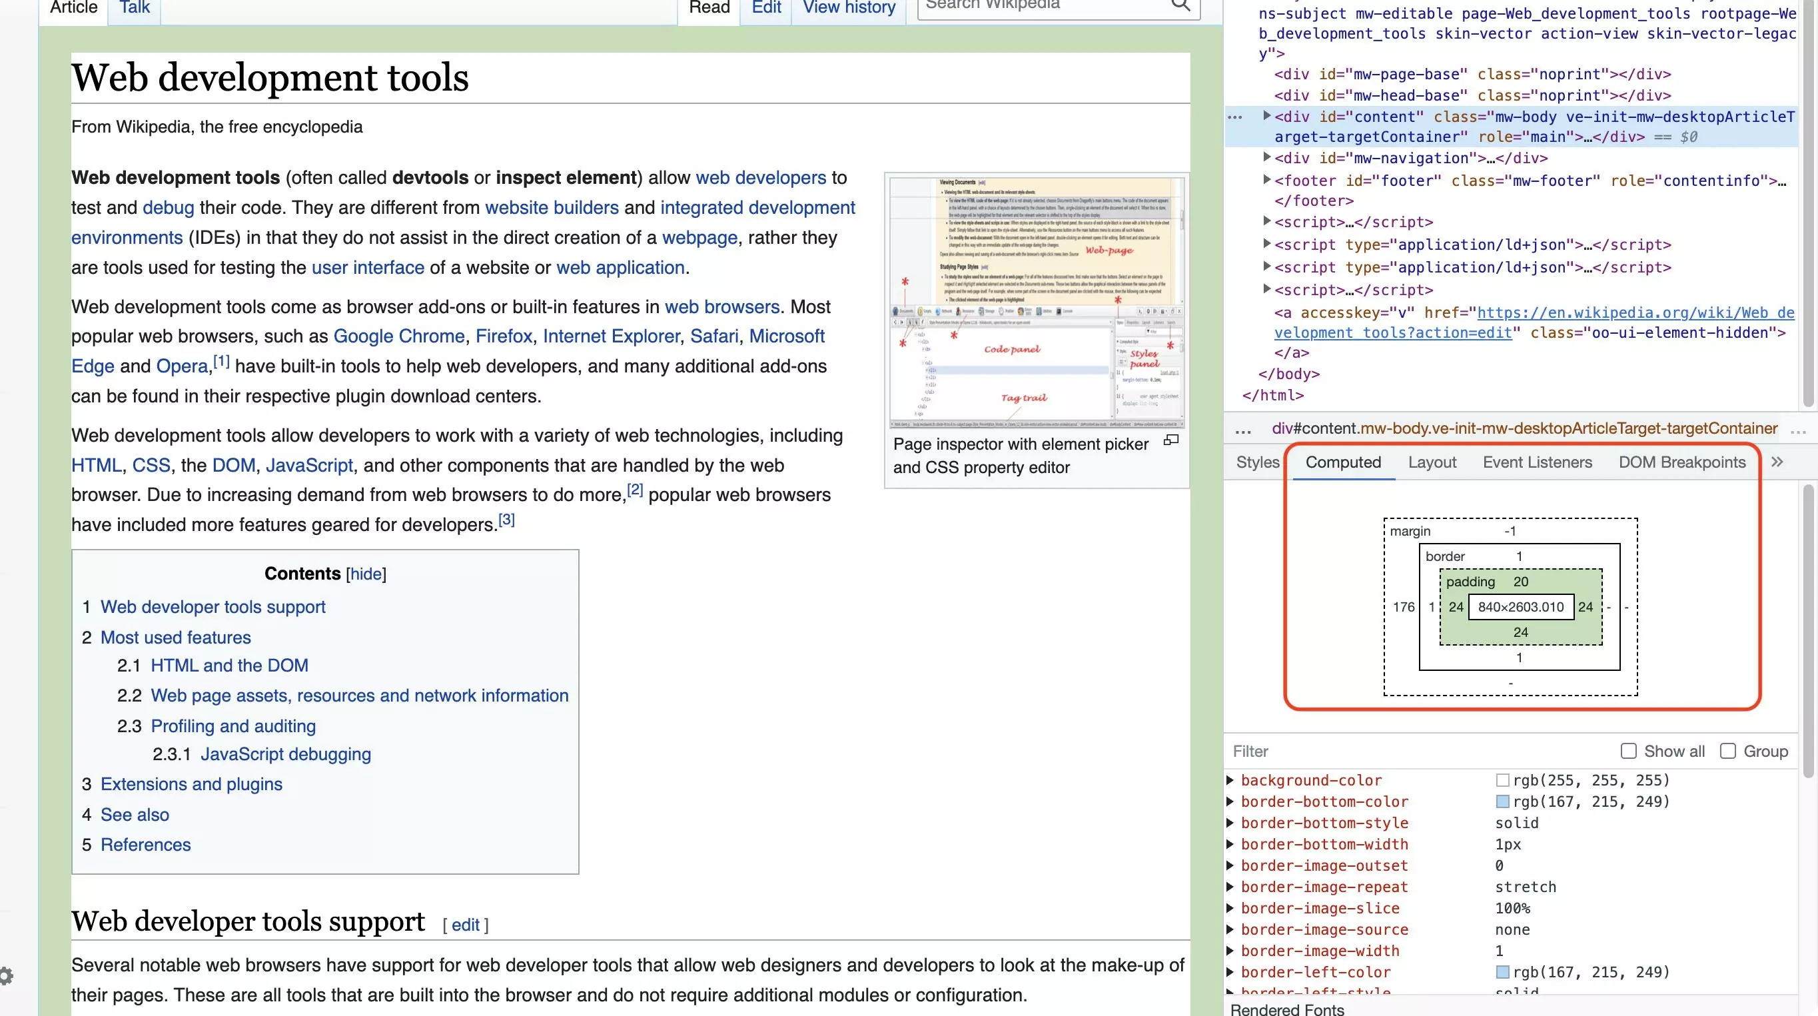
Task: Click the View history menu tab
Action: coord(849,7)
